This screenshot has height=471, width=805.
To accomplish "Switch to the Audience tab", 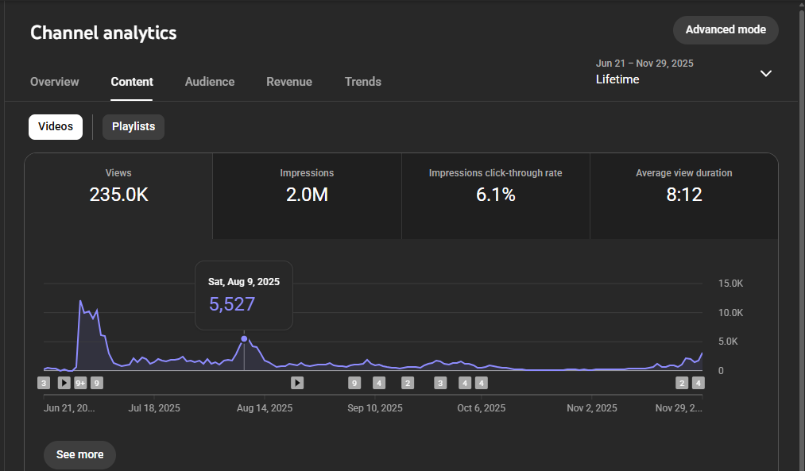I will [x=210, y=82].
